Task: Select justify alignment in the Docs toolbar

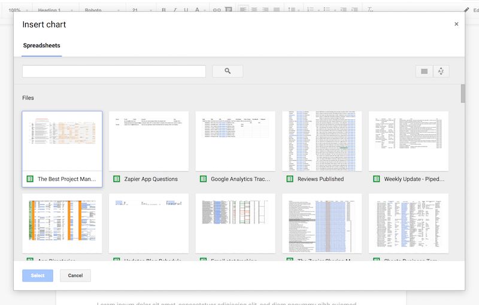Action: (277, 10)
